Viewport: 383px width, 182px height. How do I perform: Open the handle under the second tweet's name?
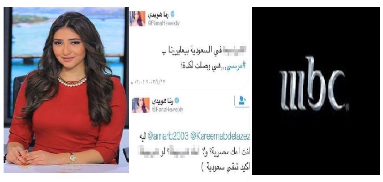168,110
